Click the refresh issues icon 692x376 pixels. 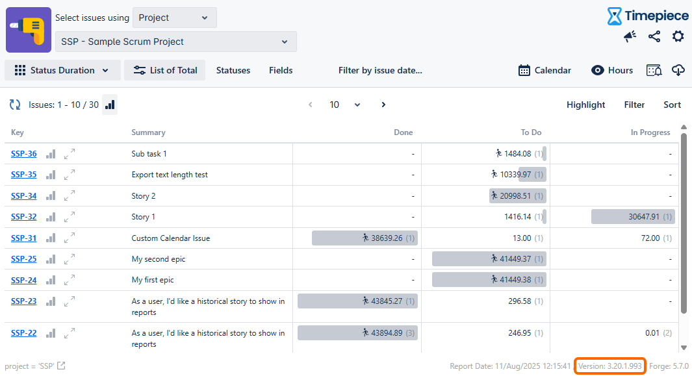pos(15,105)
